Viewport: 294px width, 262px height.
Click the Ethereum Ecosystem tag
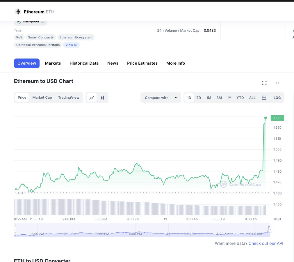pyautogui.click(x=76, y=37)
